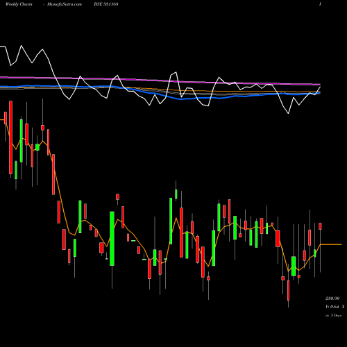Click the "230.99" price value
Image resolution: width=347 pixels, height=347 pixels.
click(332, 298)
